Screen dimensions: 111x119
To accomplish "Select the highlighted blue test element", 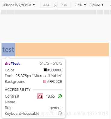I will click(8, 49).
